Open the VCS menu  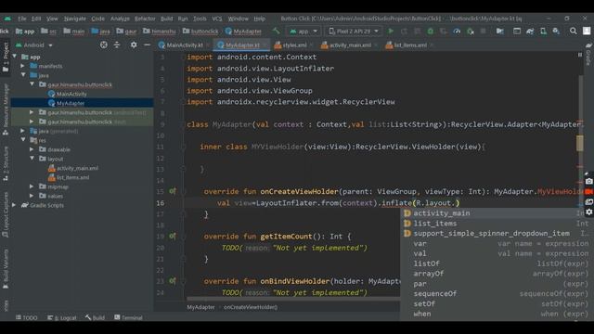(x=217, y=19)
